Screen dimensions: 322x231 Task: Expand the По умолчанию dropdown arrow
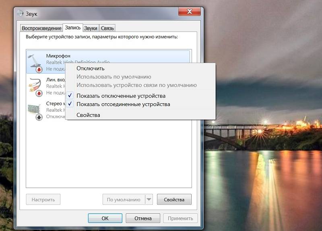tap(149, 199)
